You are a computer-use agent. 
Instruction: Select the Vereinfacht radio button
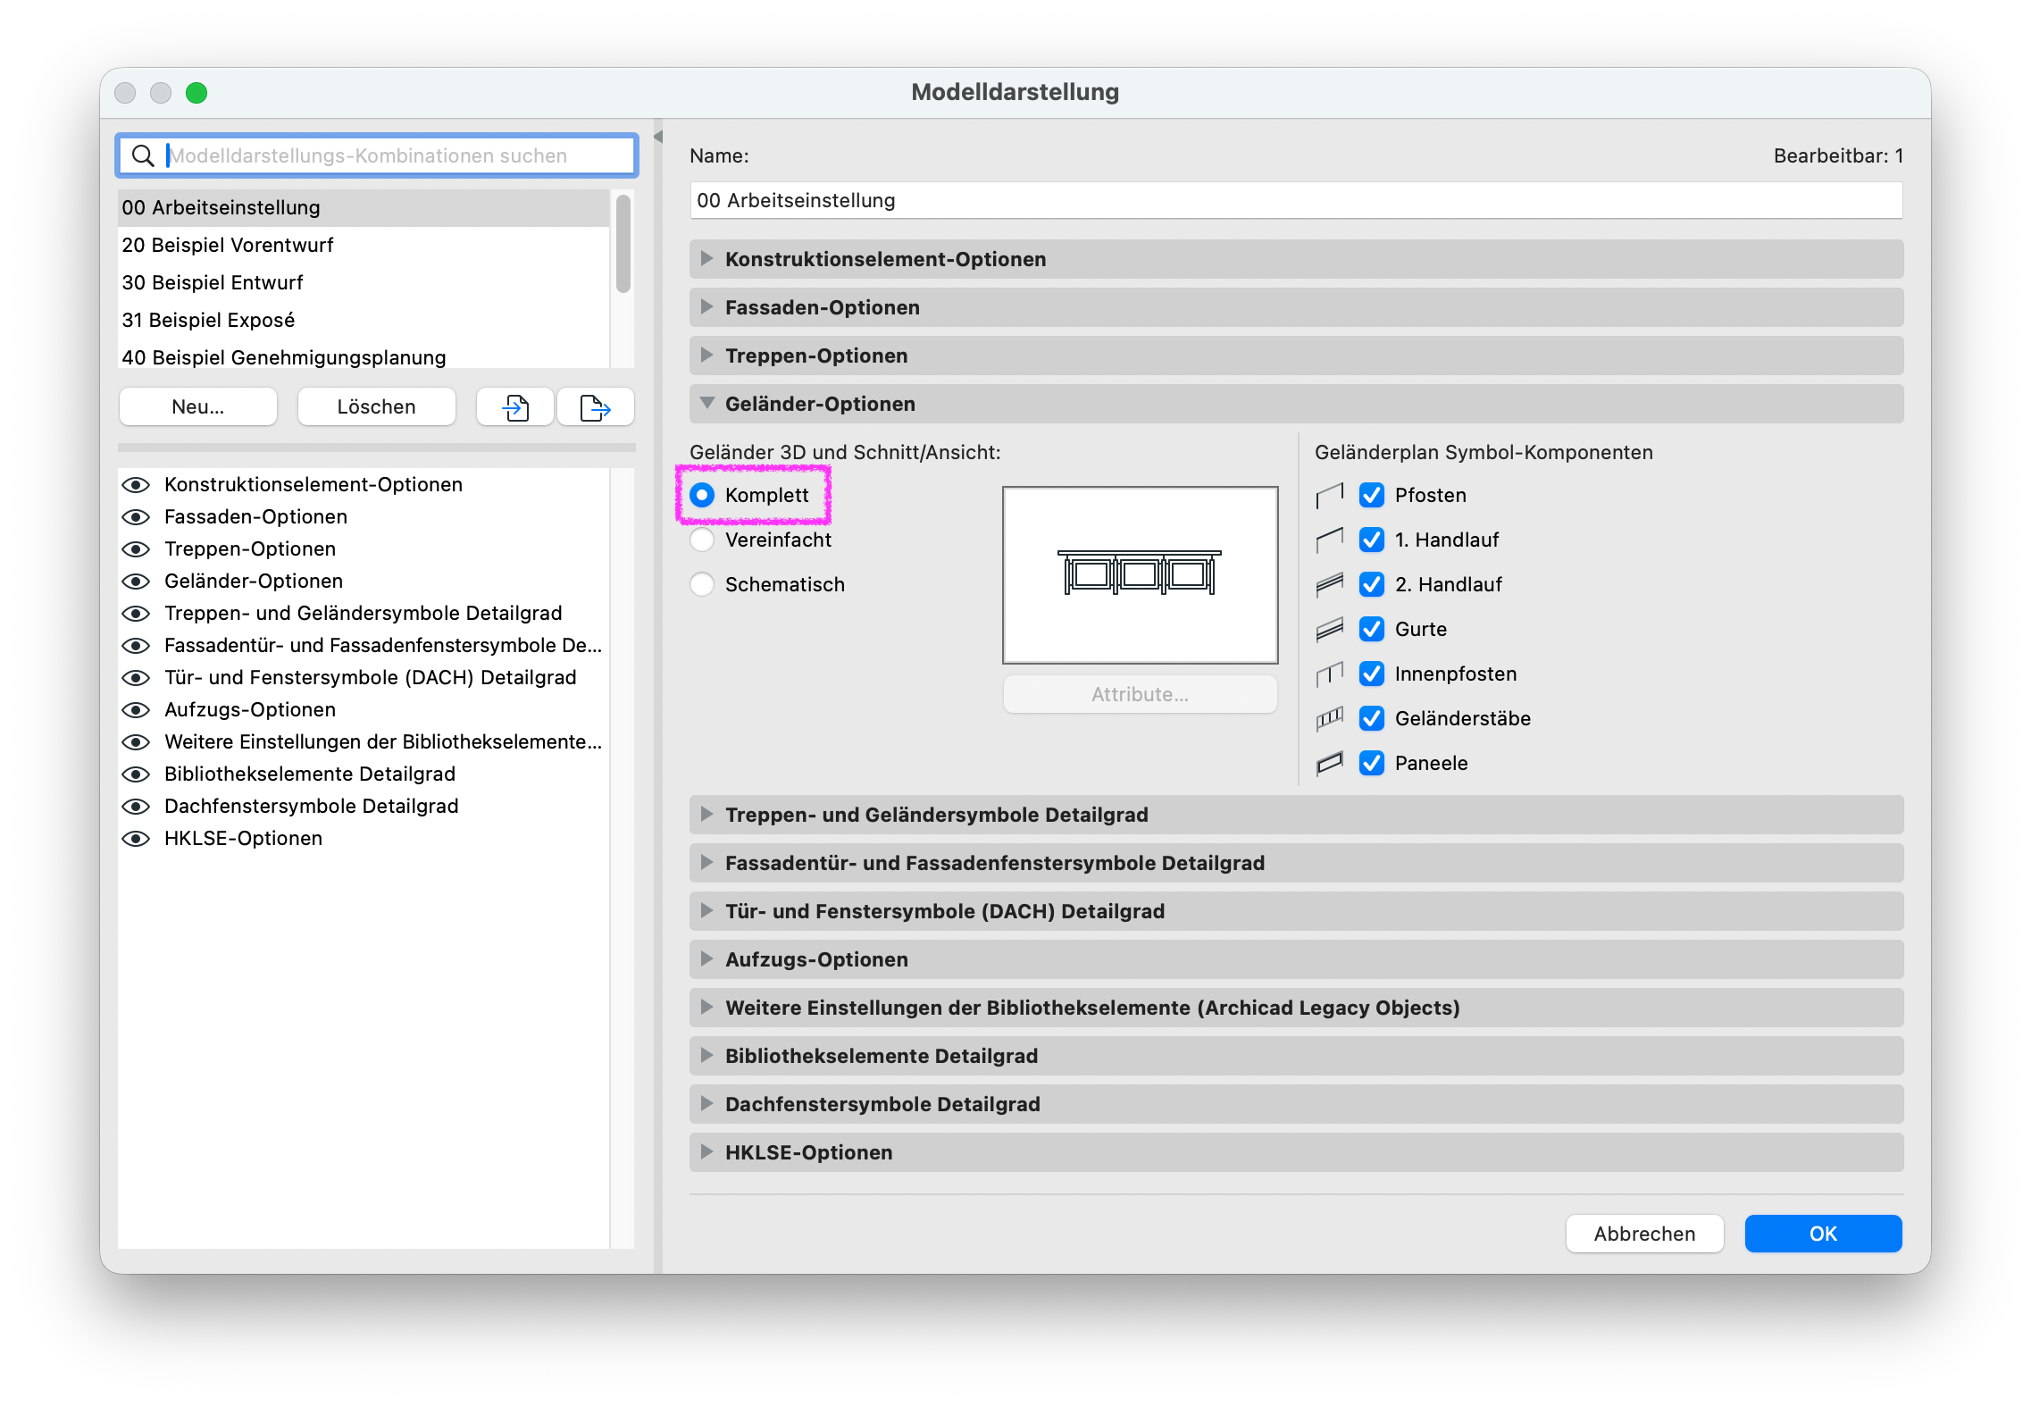tap(702, 540)
